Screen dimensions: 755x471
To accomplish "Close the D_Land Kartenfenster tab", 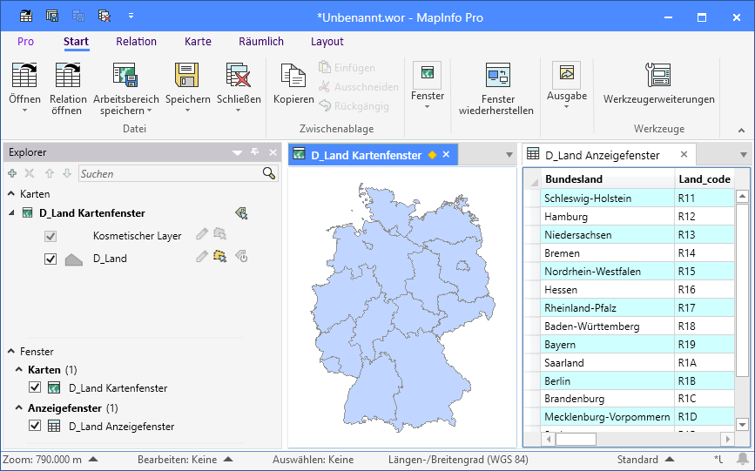I will [x=446, y=155].
